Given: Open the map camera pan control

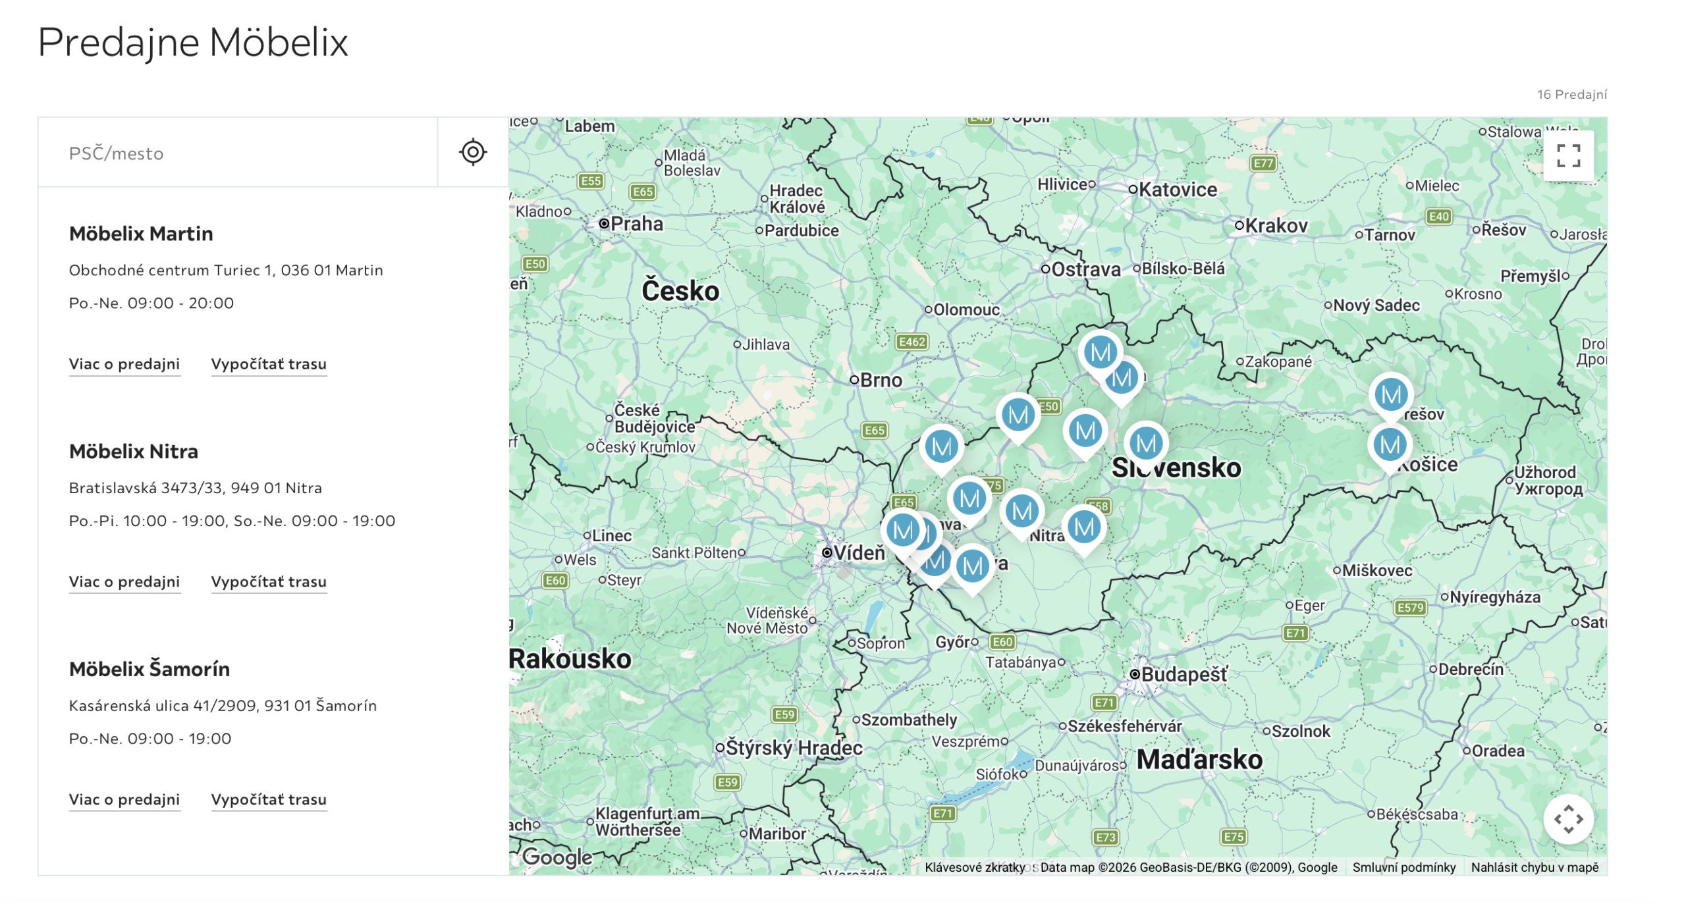Looking at the screenshot, I should tap(1567, 818).
